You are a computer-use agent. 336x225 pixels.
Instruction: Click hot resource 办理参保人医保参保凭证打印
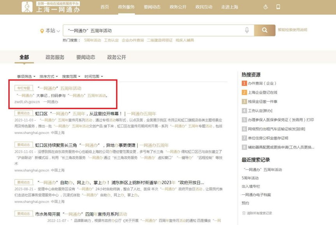pos(281,120)
